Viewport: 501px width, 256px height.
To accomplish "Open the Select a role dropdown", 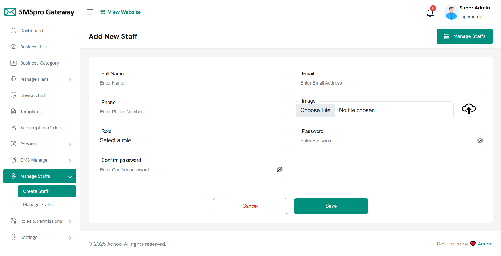I will 190,140.
